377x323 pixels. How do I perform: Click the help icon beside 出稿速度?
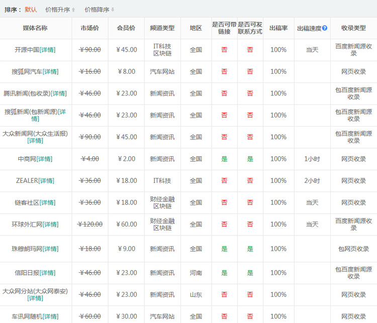click(x=325, y=28)
